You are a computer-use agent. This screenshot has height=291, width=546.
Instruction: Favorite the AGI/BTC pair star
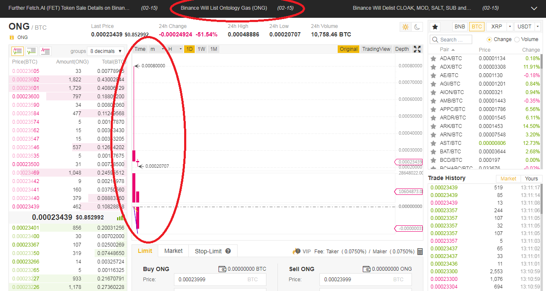coord(433,84)
